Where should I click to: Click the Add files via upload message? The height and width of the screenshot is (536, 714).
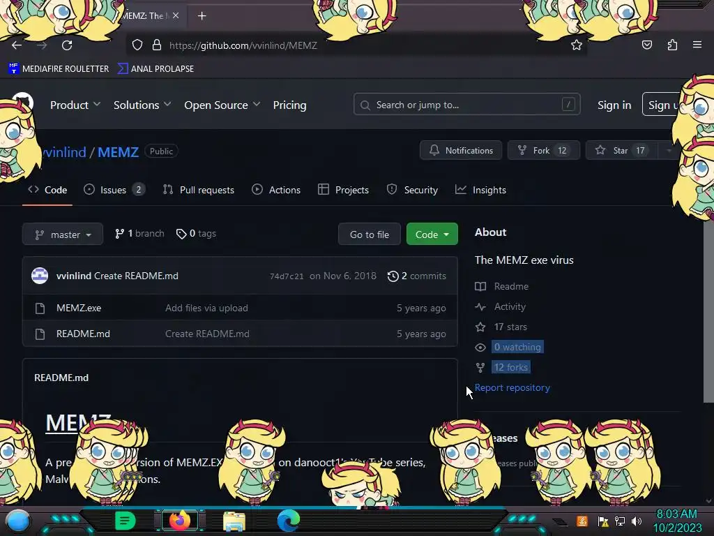pos(206,308)
